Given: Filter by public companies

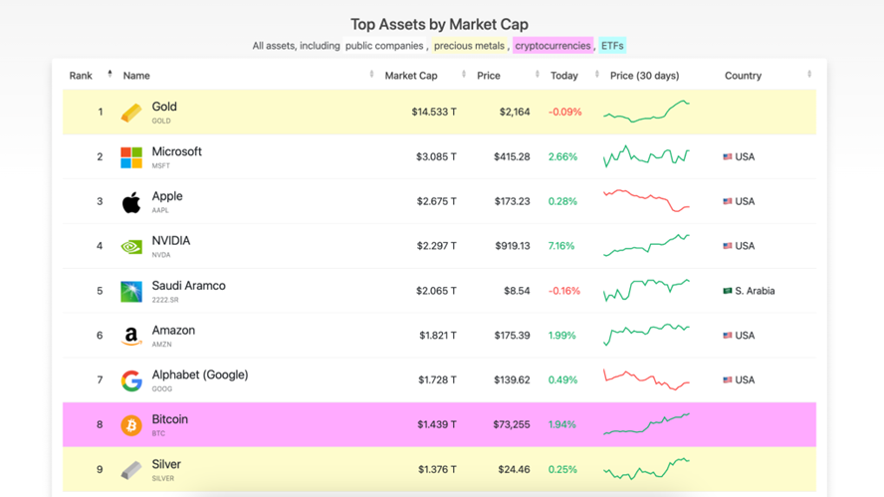Looking at the screenshot, I should [x=384, y=46].
